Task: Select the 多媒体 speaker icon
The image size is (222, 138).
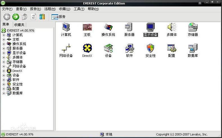Action: point(172,27)
